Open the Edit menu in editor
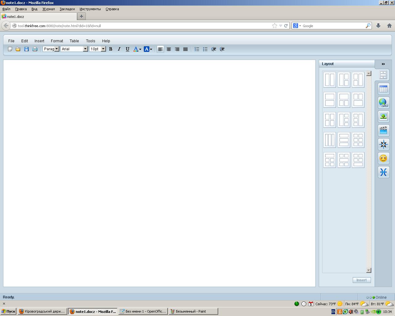Viewport: 395px width, 316px height. pyautogui.click(x=25, y=41)
